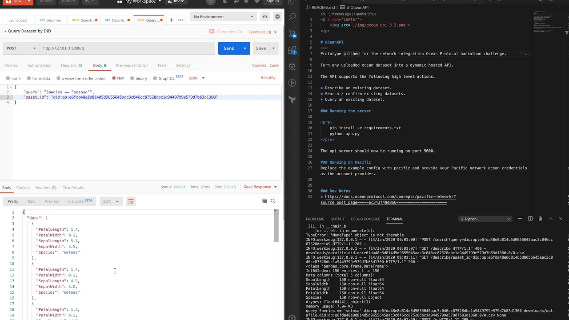Switch response view to Raw
569x320 pixels.
(x=31, y=201)
